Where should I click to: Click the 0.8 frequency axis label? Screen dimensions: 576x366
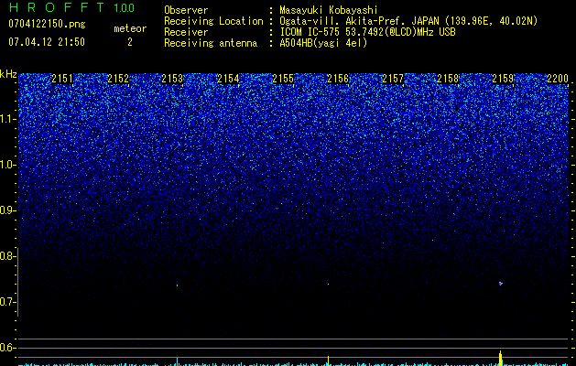click(x=6, y=256)
